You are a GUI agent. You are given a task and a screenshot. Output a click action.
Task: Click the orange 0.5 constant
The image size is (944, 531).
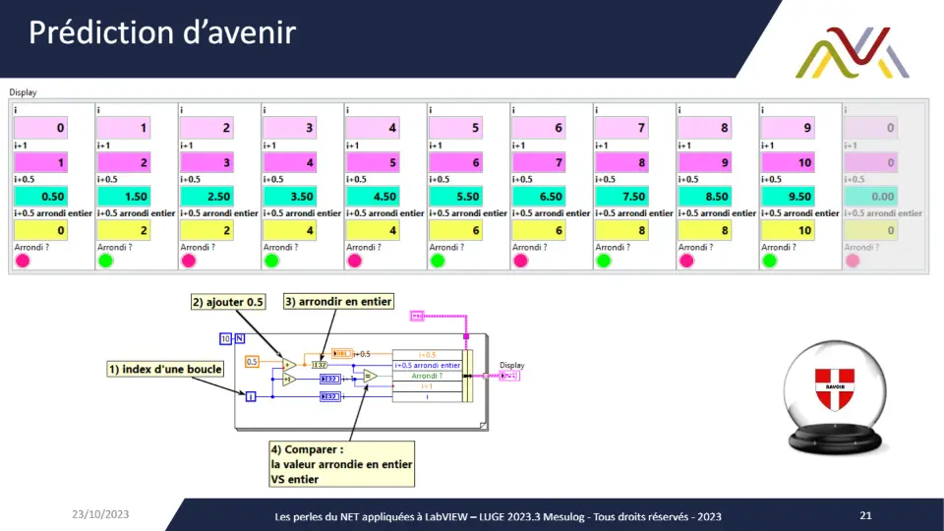[x=252, y=362]
